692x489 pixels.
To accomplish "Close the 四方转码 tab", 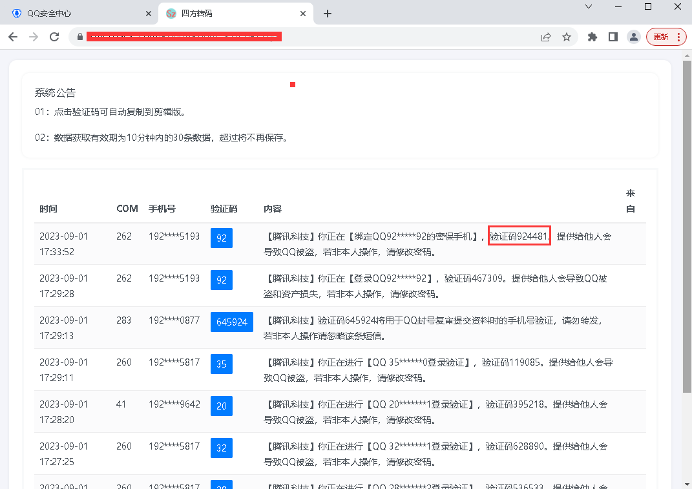I will click(x=302, y=14).
